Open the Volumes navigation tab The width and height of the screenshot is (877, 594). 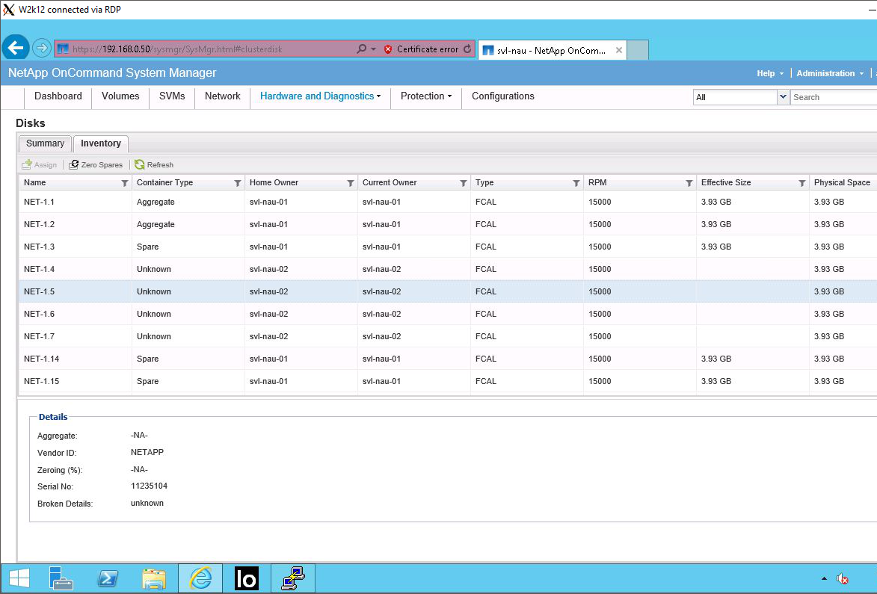[120, 96]
